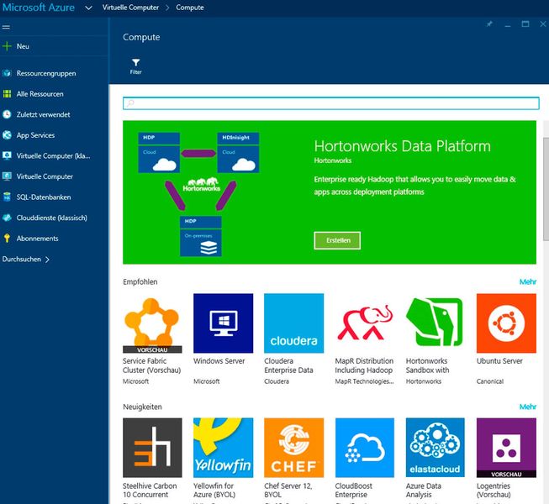Open Alle Ressourcen in sidebar
Screen dimensions: 549x504
(x=40, y=94)
